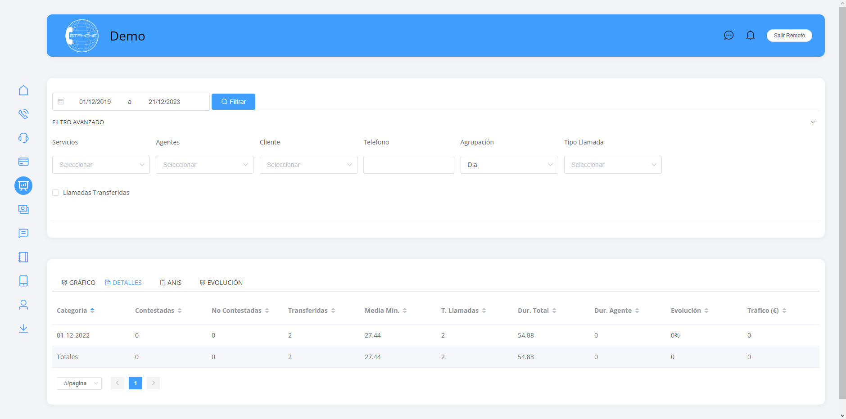This screenshot has width=846, height=419.
Task: Open the notifications bell icon
Action: pos(750,36)
